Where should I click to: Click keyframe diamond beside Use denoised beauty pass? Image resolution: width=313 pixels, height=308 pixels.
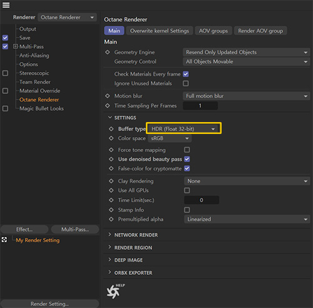[111, 159]
